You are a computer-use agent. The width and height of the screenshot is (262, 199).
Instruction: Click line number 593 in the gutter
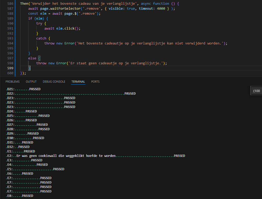pos(10,38)
